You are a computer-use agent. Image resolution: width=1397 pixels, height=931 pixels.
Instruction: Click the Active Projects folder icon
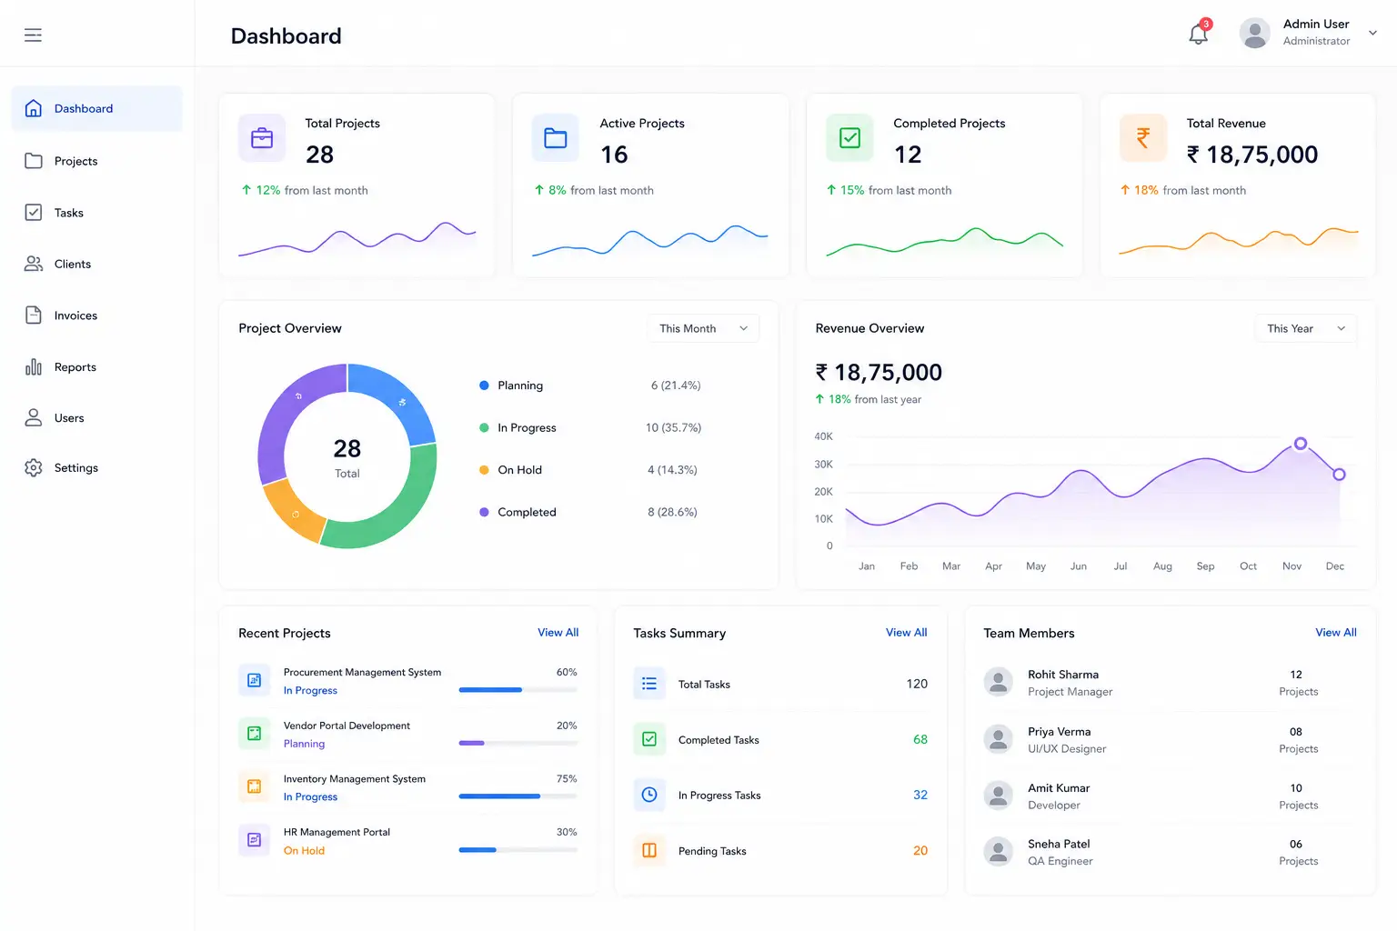pyautogui.click(x=556, y=137)
